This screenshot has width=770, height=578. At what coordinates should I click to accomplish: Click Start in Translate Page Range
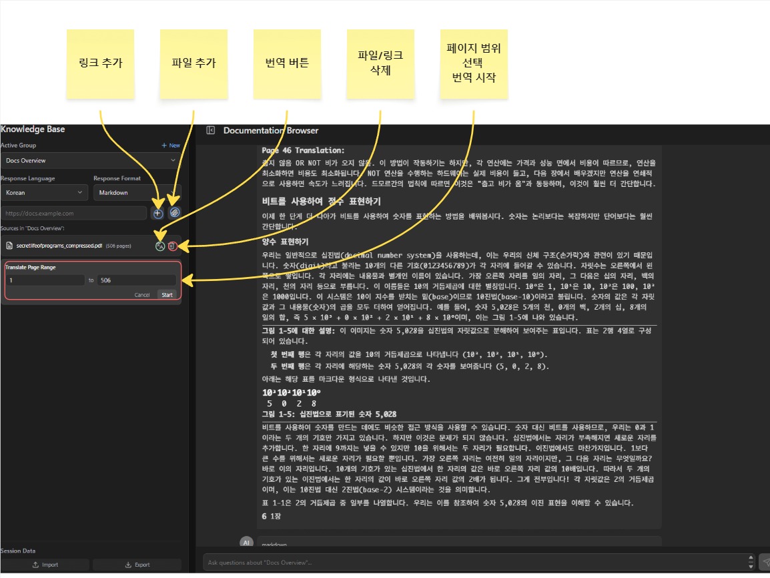coord(167,294)
